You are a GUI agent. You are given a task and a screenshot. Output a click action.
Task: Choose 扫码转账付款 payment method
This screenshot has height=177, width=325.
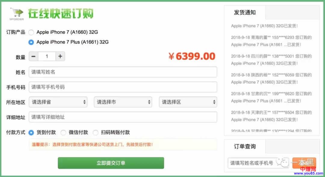coord(95,132)
